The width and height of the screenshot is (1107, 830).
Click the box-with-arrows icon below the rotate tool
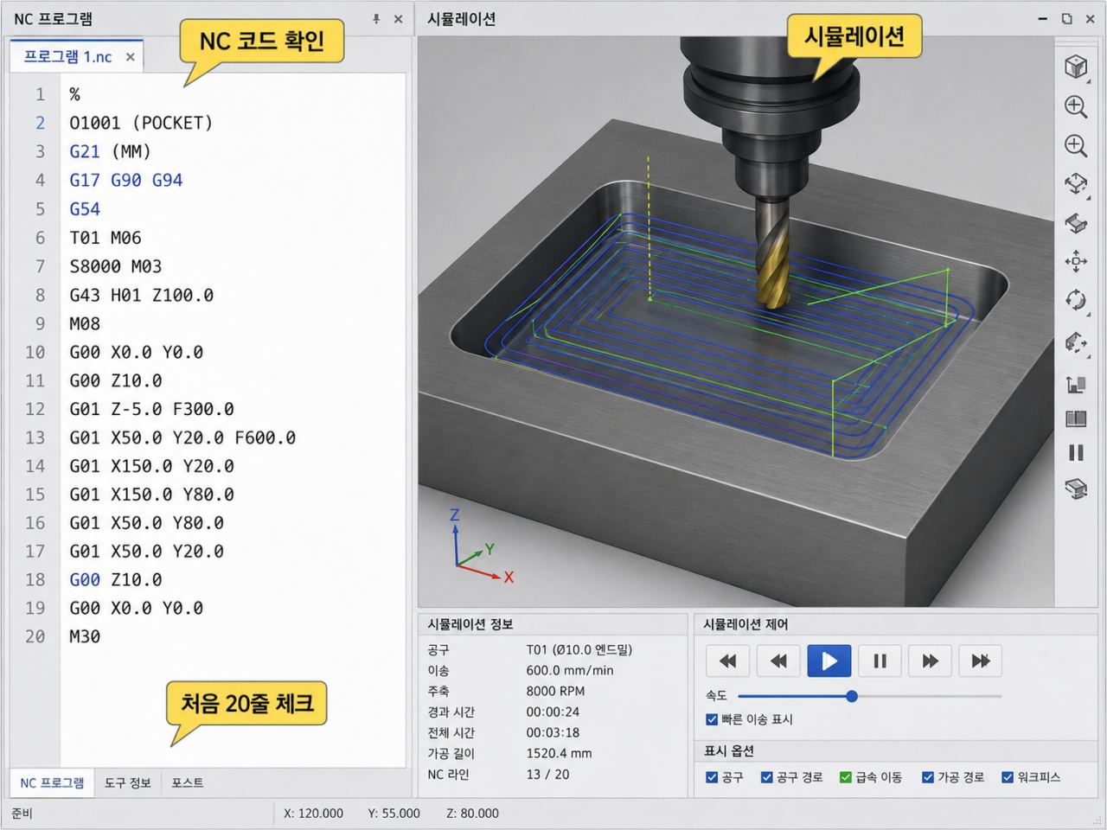tap(1075, 342)
